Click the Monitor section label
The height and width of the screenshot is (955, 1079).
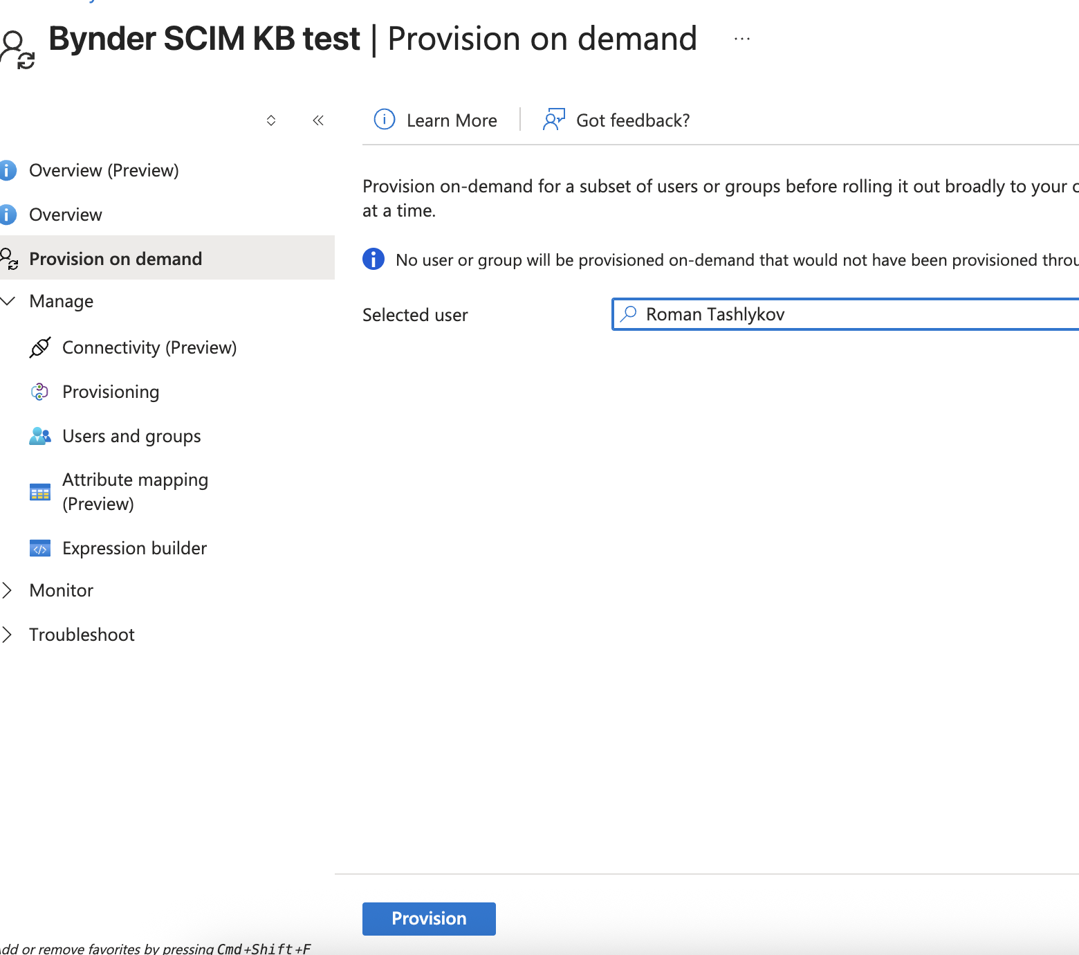pos(62,590)
